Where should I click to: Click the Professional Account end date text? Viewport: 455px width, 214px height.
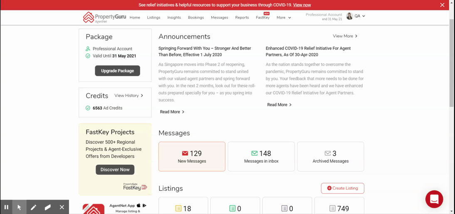[x=324, y=17]
